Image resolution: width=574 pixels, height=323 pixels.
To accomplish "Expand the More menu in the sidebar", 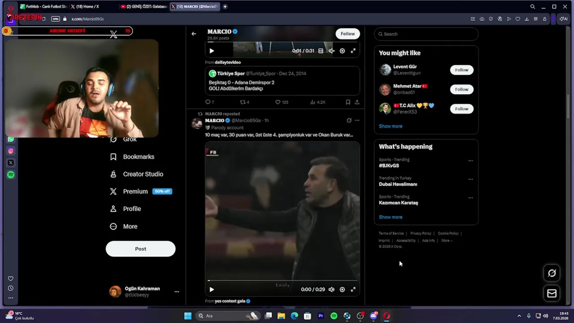I will [x=124, y=227].
